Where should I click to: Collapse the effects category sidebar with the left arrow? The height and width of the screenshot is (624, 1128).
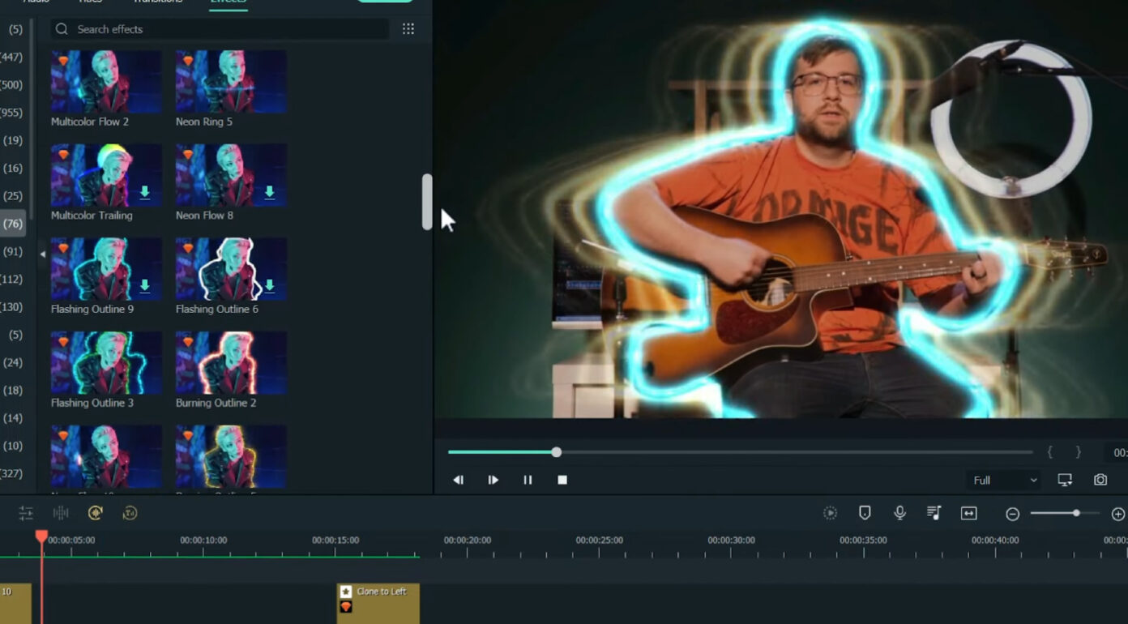(x=41, y=253)
